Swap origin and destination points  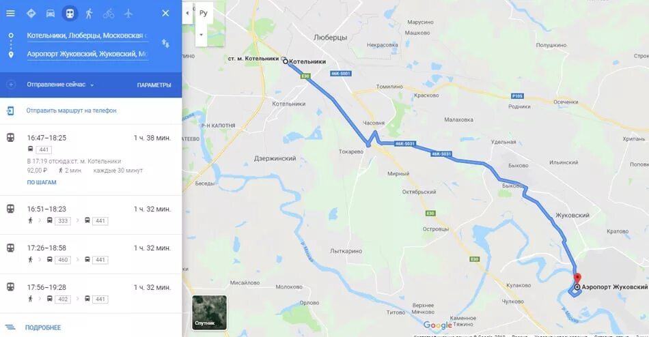coord(165,44)
